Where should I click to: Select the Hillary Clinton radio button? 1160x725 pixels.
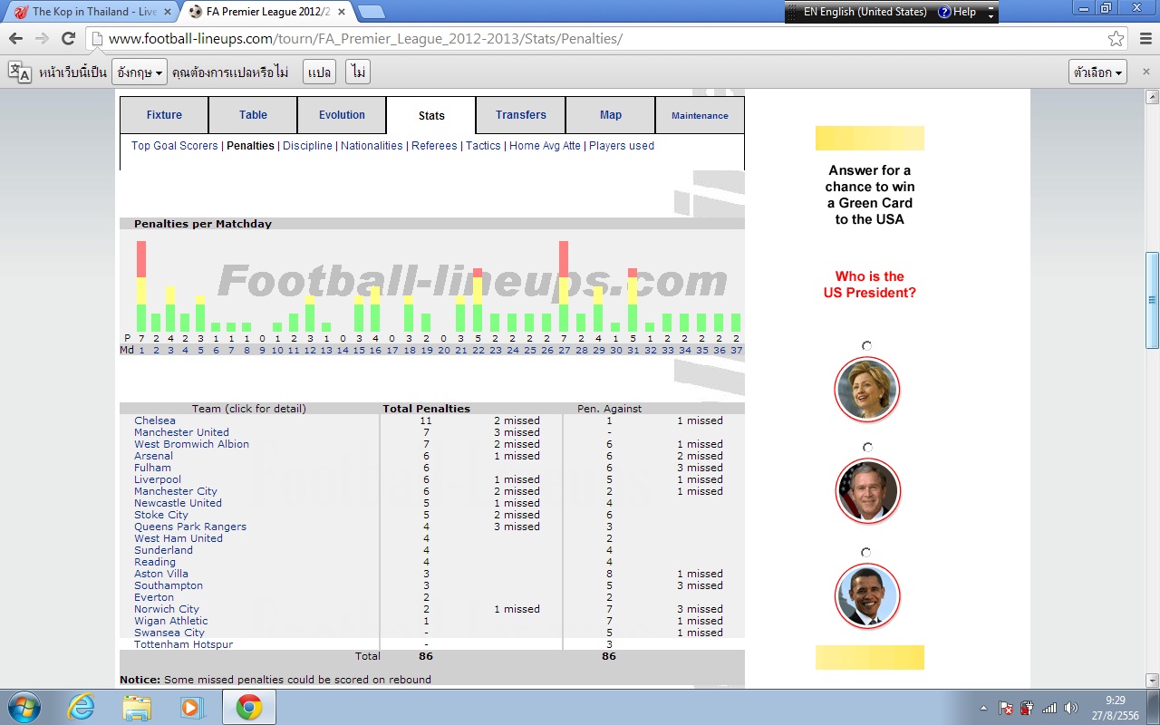pyautogui.click(x=866, y=346)
